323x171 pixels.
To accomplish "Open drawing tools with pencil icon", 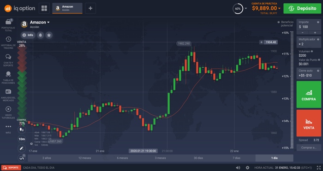I will pos(22,148).
